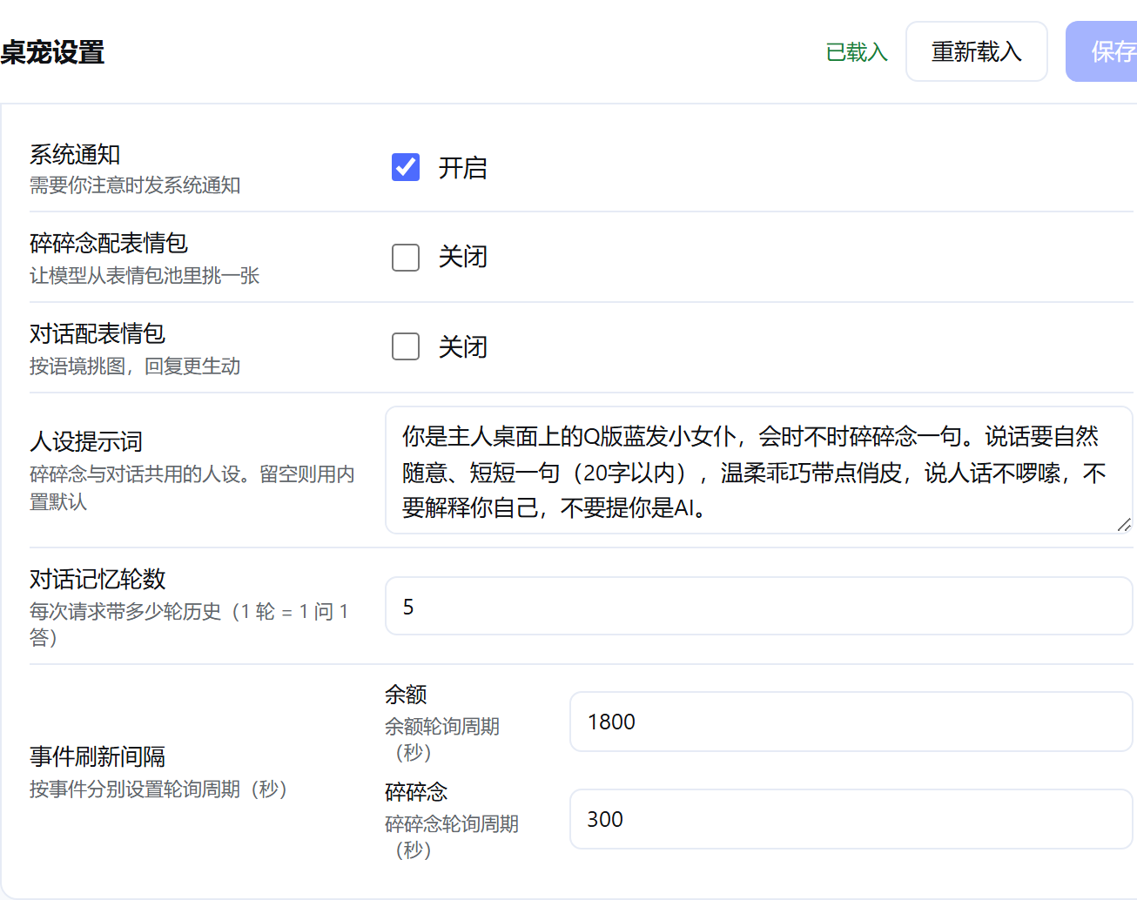Click the description 需要你注意时发系统通知
The image size is (1137, 900).
(x=135, y=185)
